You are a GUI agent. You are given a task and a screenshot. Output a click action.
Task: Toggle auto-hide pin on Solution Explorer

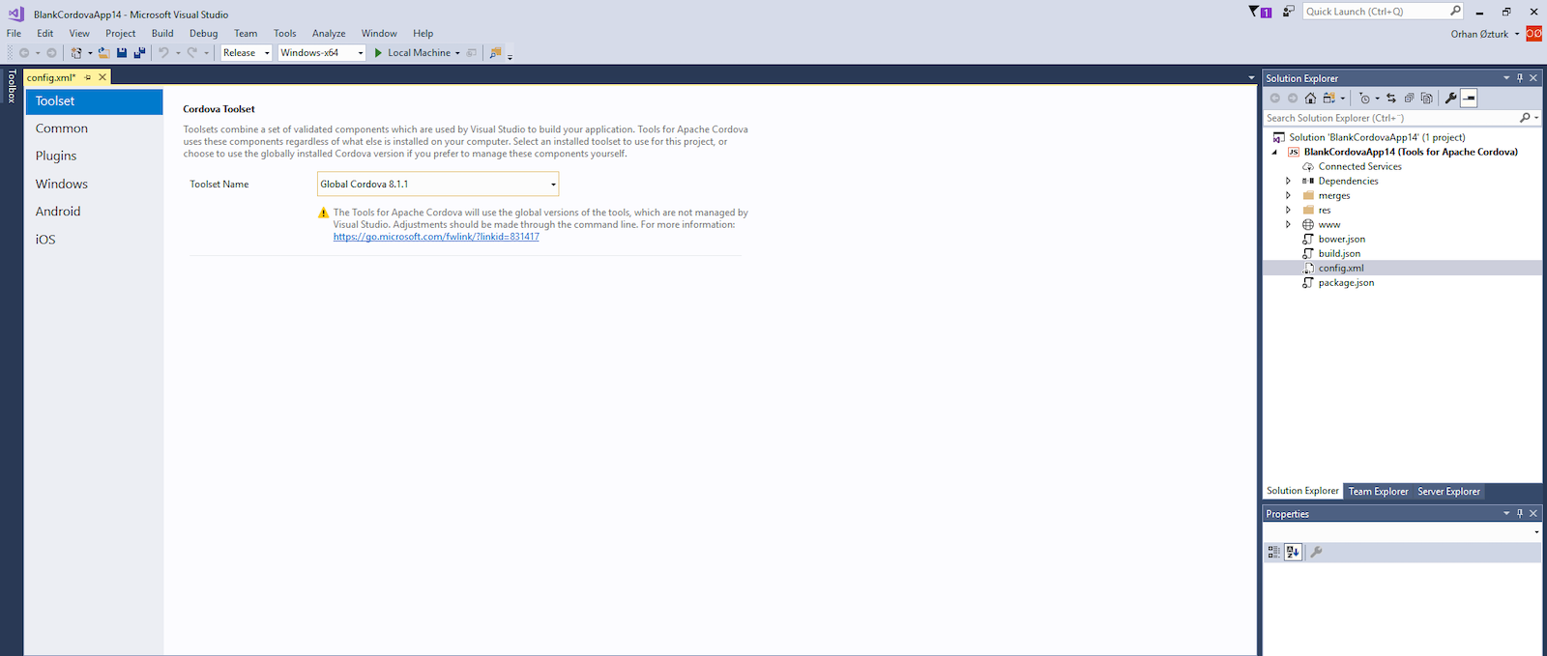[1520, 78]
